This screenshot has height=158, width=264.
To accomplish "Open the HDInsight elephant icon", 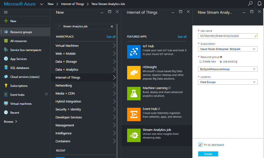I will coord(134,73).
